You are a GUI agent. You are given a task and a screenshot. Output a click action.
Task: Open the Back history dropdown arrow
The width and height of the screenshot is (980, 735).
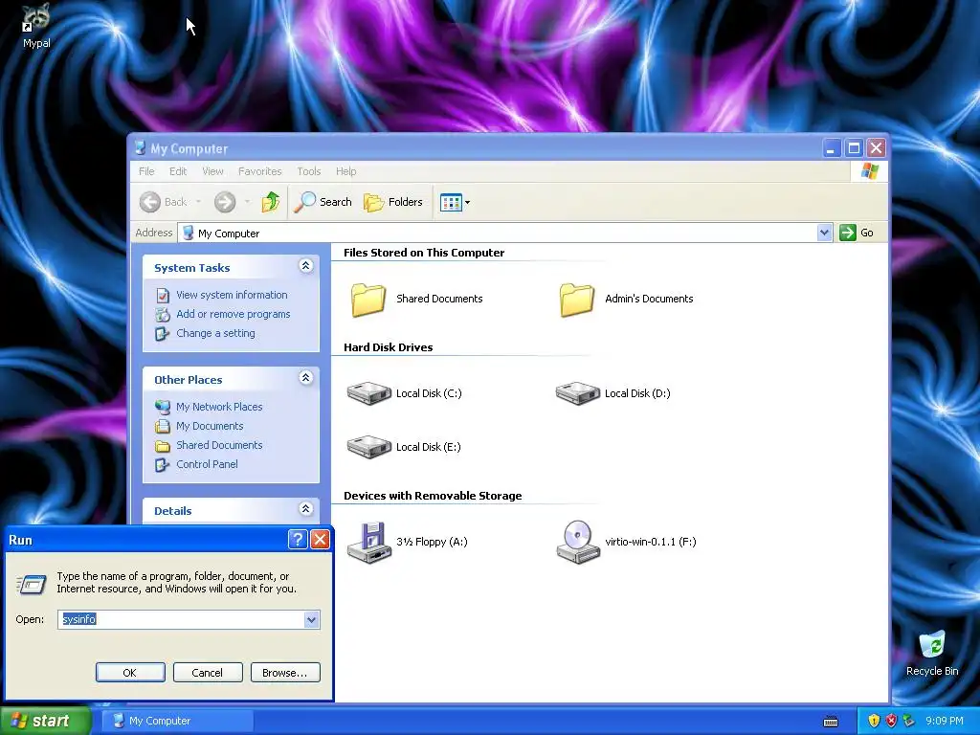[x=198, y=202]
